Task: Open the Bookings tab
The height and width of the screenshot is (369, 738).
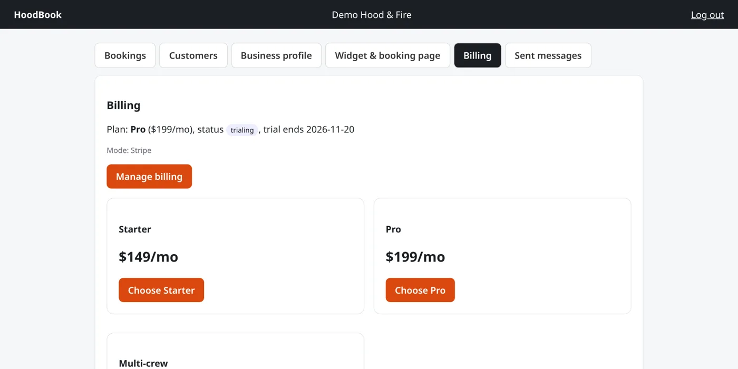Action: pyautogui.click(x=125, y=55)
